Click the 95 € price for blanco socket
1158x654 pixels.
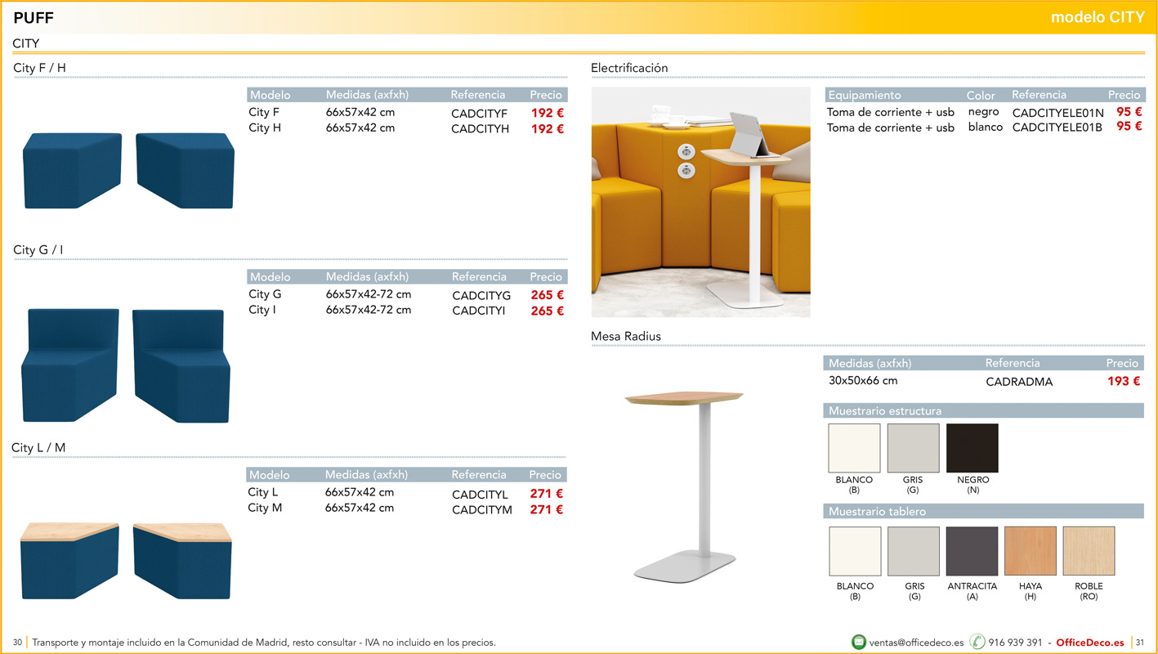1129,126
